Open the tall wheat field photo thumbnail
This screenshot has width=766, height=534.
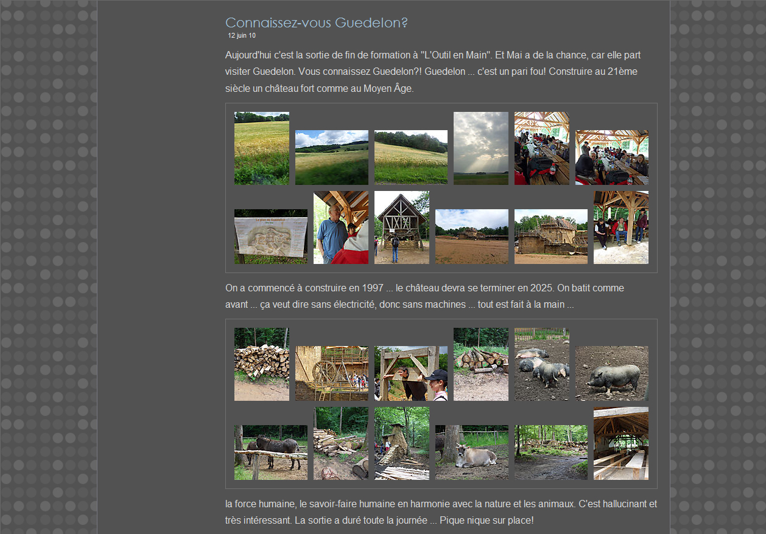click(261, 148)
